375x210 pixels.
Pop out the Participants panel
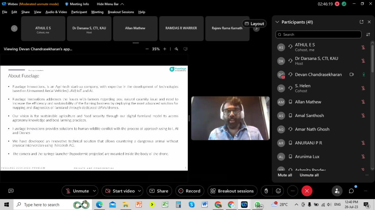point(361,22)
